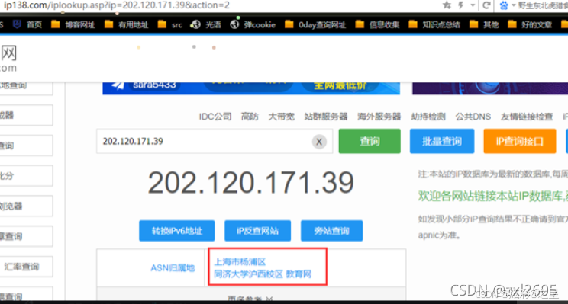Viewport: 568px width, 304px height.
Task: Click the 劫持检测 link
Action: (x=428, y=117)
